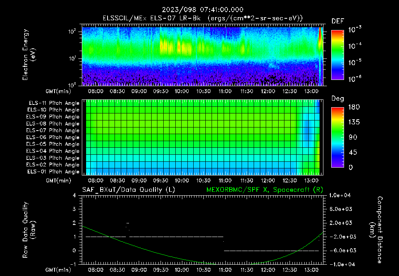The height and width of the screenshot is (276, 399).
Task: Click the timestamp title 2023/098 07:41:00.000
Action: (x=203, y=10)
